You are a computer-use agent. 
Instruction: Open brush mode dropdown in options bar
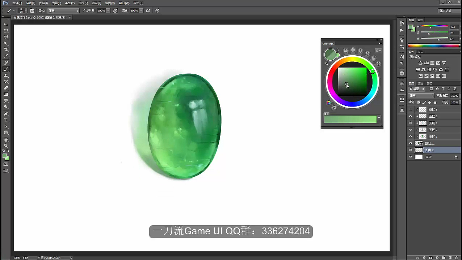click(63, 11)
